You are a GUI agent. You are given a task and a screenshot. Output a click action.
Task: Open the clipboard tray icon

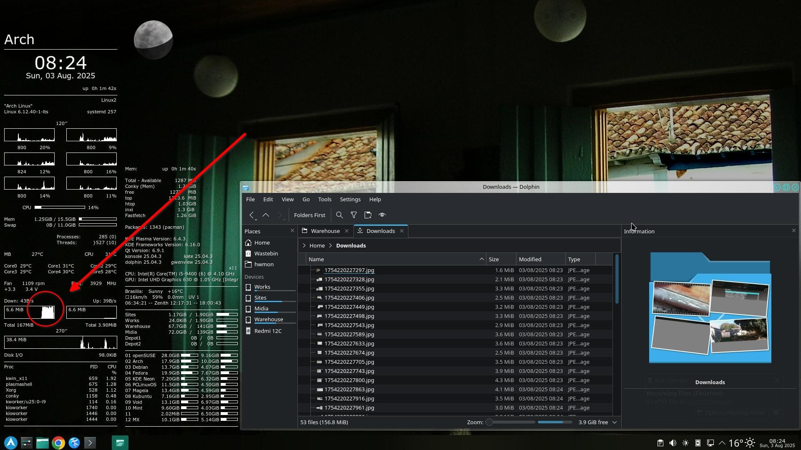pos(660,443)
